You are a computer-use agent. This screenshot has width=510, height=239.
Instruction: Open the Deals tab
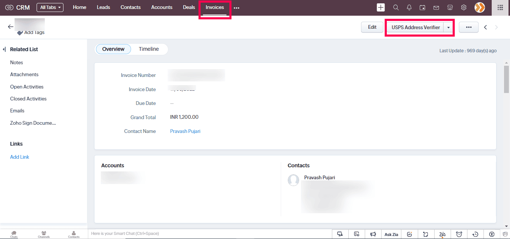point(189,7)
